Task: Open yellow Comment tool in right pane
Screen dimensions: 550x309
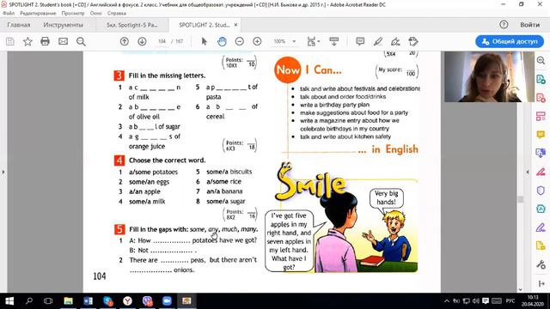Action: click(x=541, y=135)
